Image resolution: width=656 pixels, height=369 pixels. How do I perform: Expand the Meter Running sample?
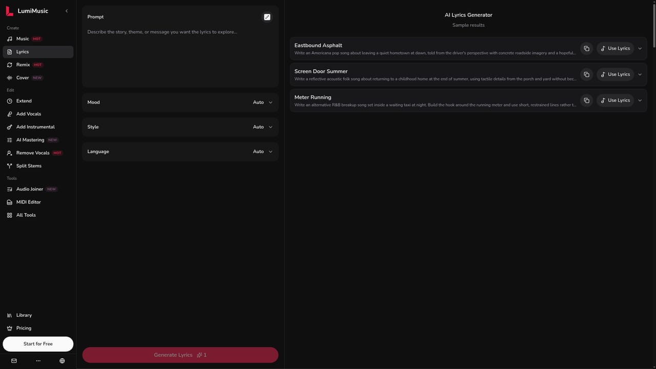[x=640, y=100]
